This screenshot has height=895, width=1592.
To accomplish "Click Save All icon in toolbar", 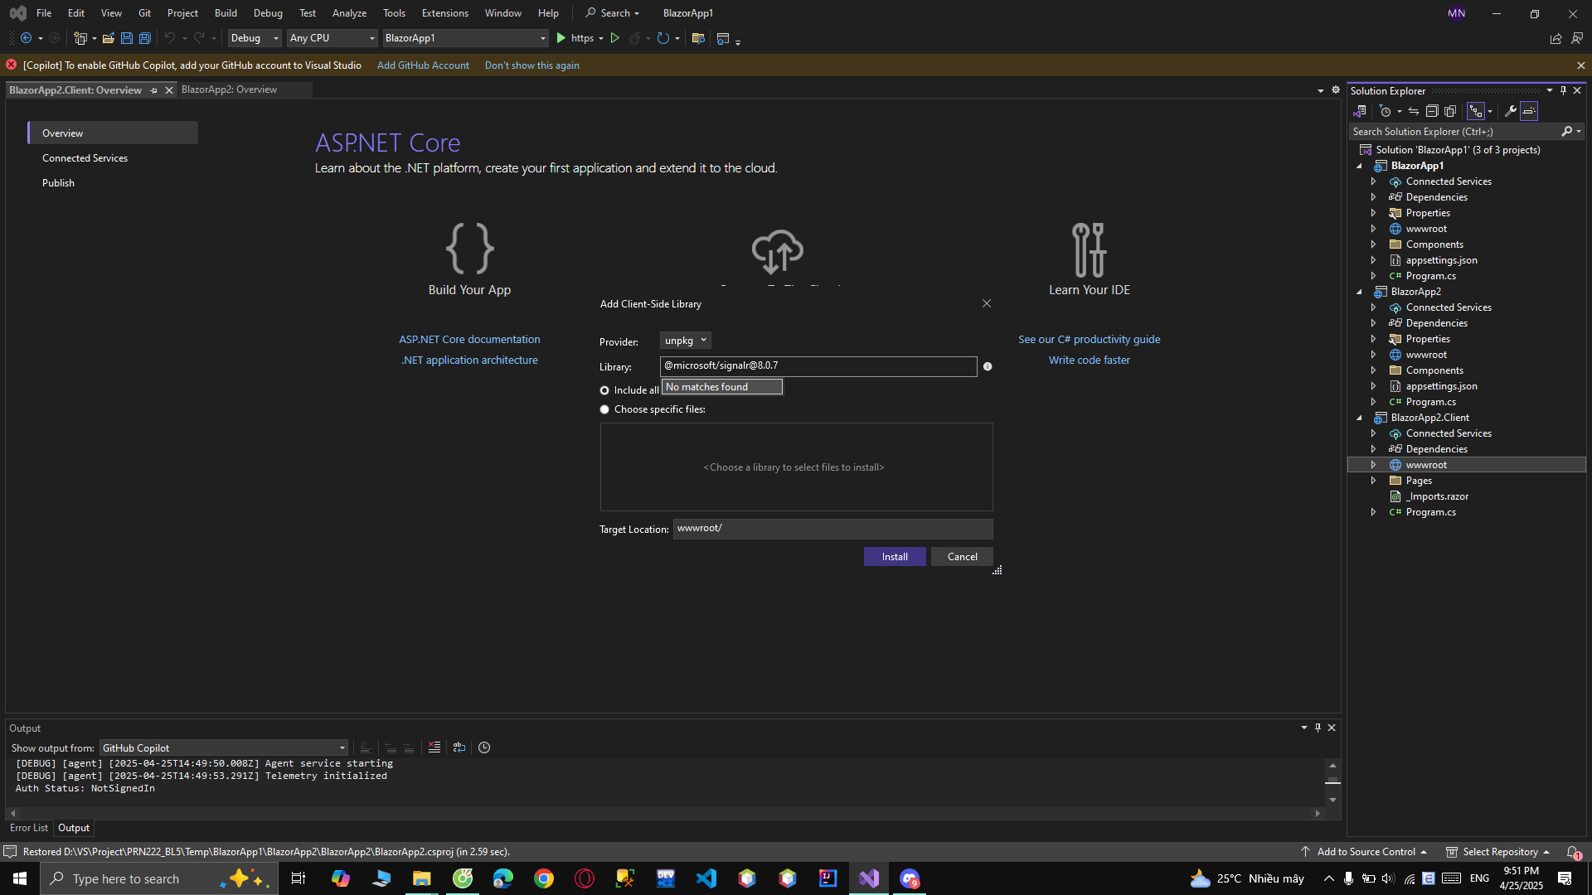I will (145, 38).
